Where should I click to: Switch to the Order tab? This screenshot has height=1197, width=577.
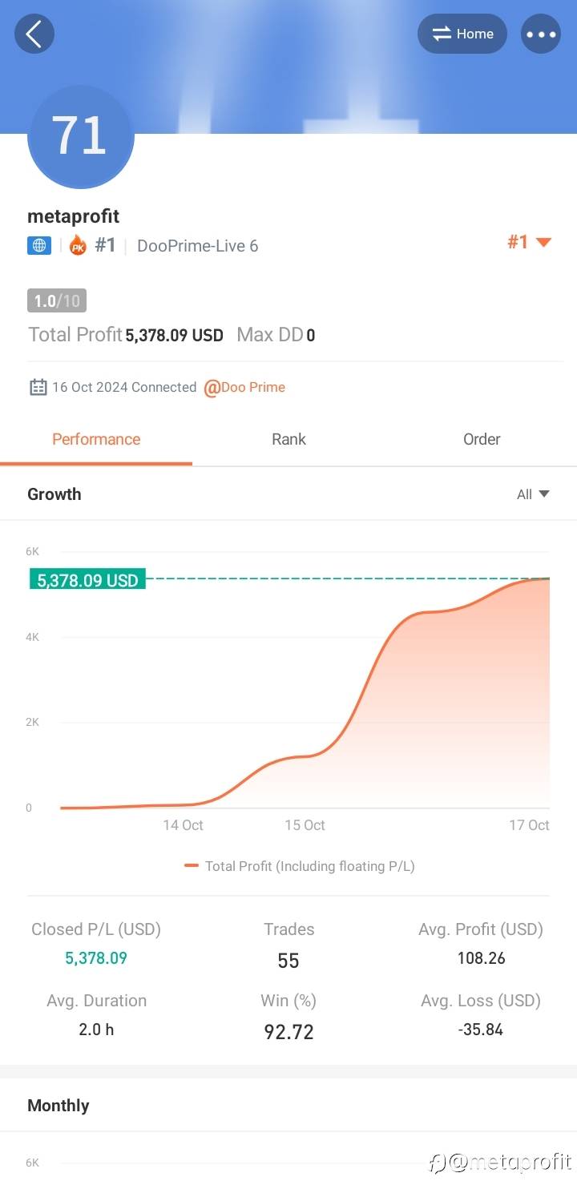coord(481,439)
